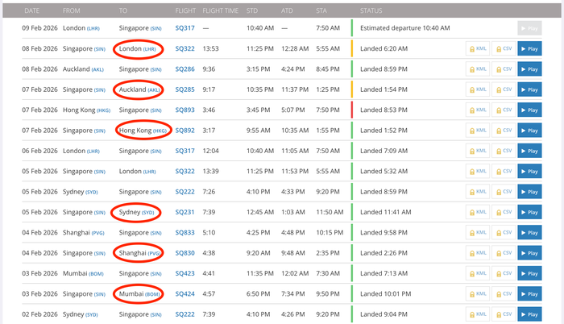Download locked KML for SQ893
This screenshot has height=324, width=564.
[x=478, y=110]
